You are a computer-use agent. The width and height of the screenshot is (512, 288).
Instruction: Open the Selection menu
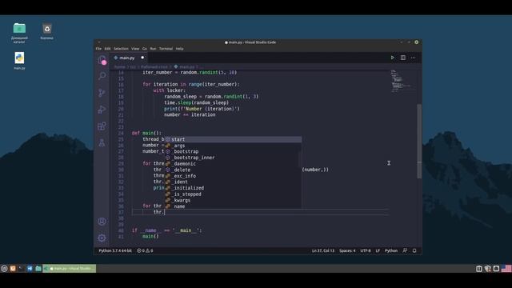pos(121,49)
